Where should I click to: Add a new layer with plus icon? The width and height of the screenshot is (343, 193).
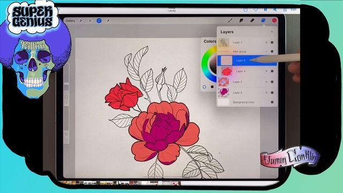click(272, 32)
